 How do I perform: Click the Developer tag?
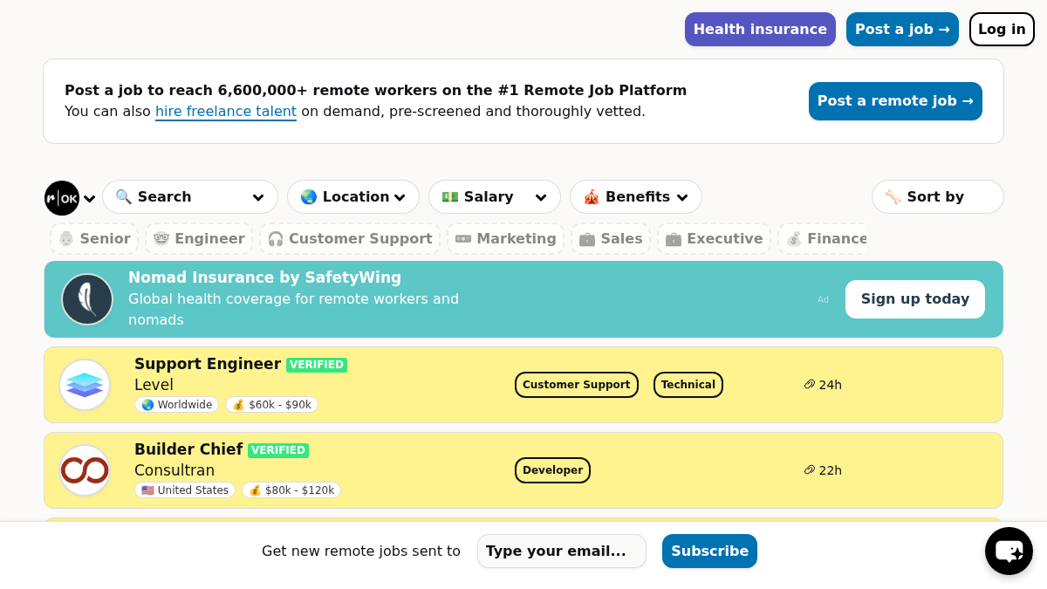552,470
